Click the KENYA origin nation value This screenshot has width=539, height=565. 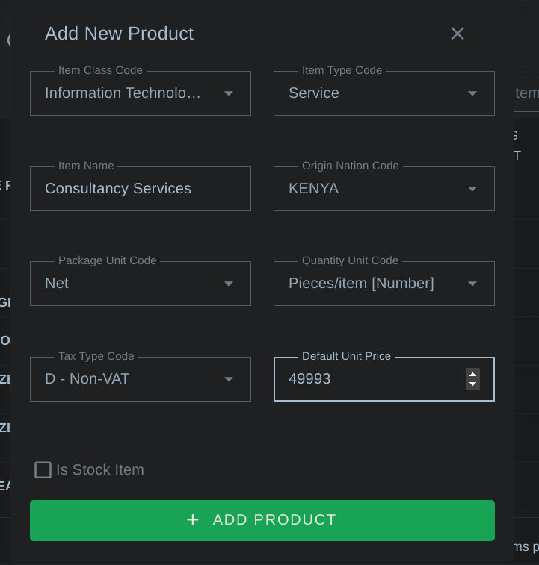[x=314, y=189]
